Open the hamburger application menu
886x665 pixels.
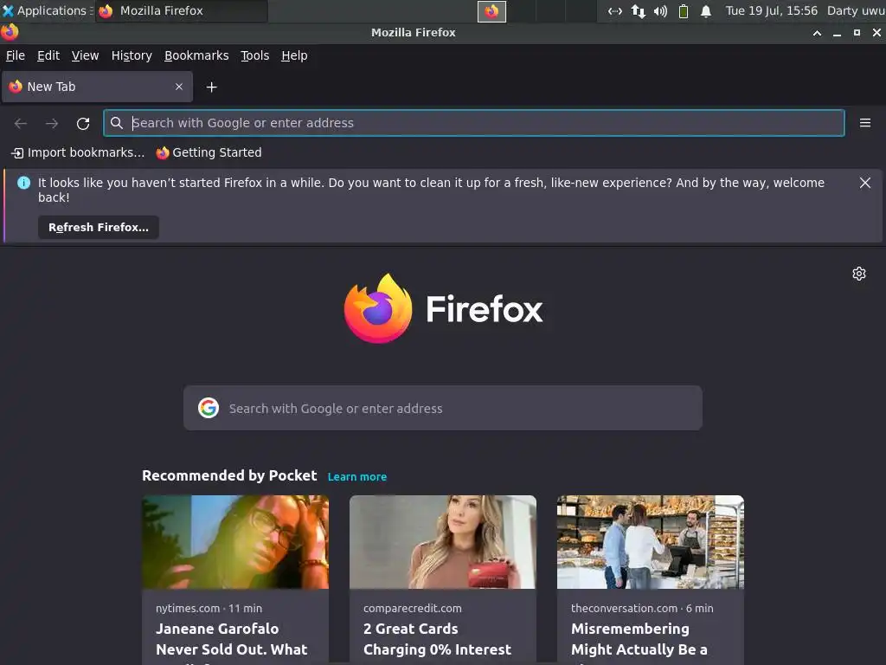[x=865, y=123]
